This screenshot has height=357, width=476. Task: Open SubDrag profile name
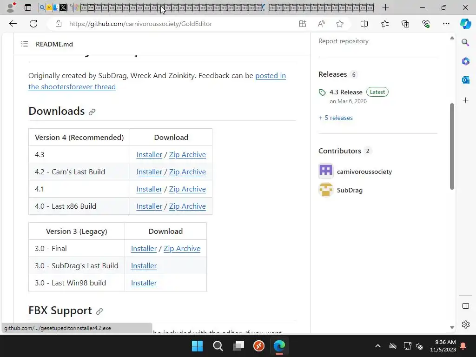(350, 190)
